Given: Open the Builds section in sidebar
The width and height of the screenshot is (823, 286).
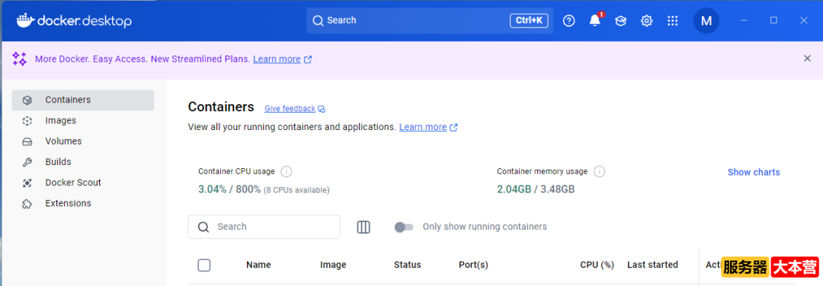Looking at the screenshot, I should coord(83,162).
